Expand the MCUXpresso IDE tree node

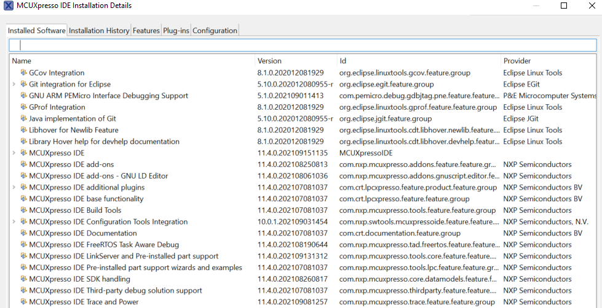pos(14,153)
